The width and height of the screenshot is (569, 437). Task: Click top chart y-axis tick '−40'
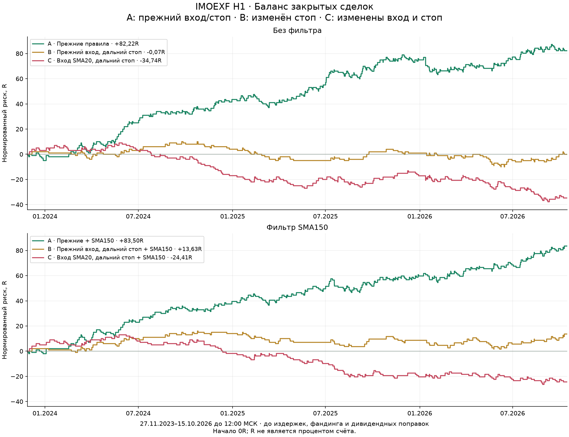17,205
